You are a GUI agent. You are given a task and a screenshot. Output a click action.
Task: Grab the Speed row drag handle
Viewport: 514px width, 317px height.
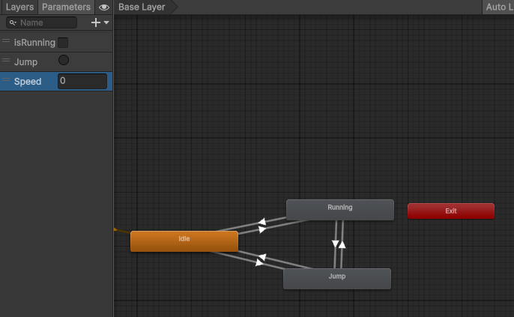point(6,79)
